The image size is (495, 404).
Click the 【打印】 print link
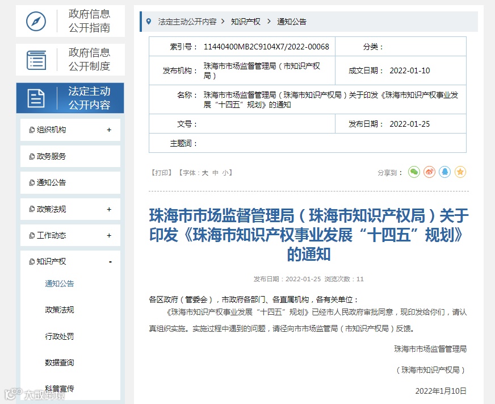161,173
